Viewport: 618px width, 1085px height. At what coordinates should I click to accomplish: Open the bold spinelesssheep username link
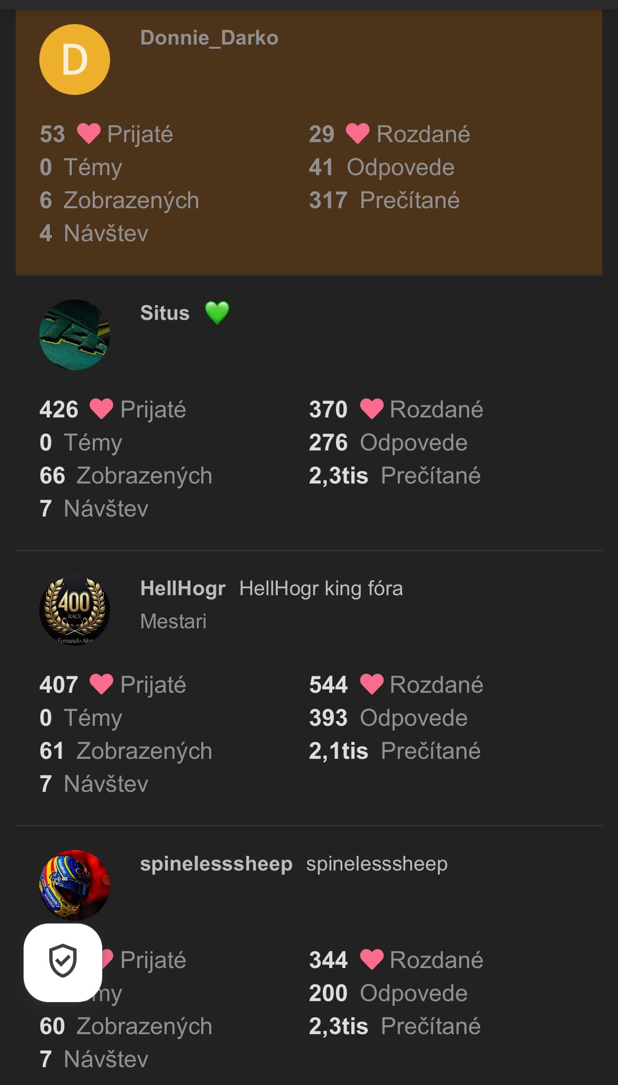click(x=216, y=864)
